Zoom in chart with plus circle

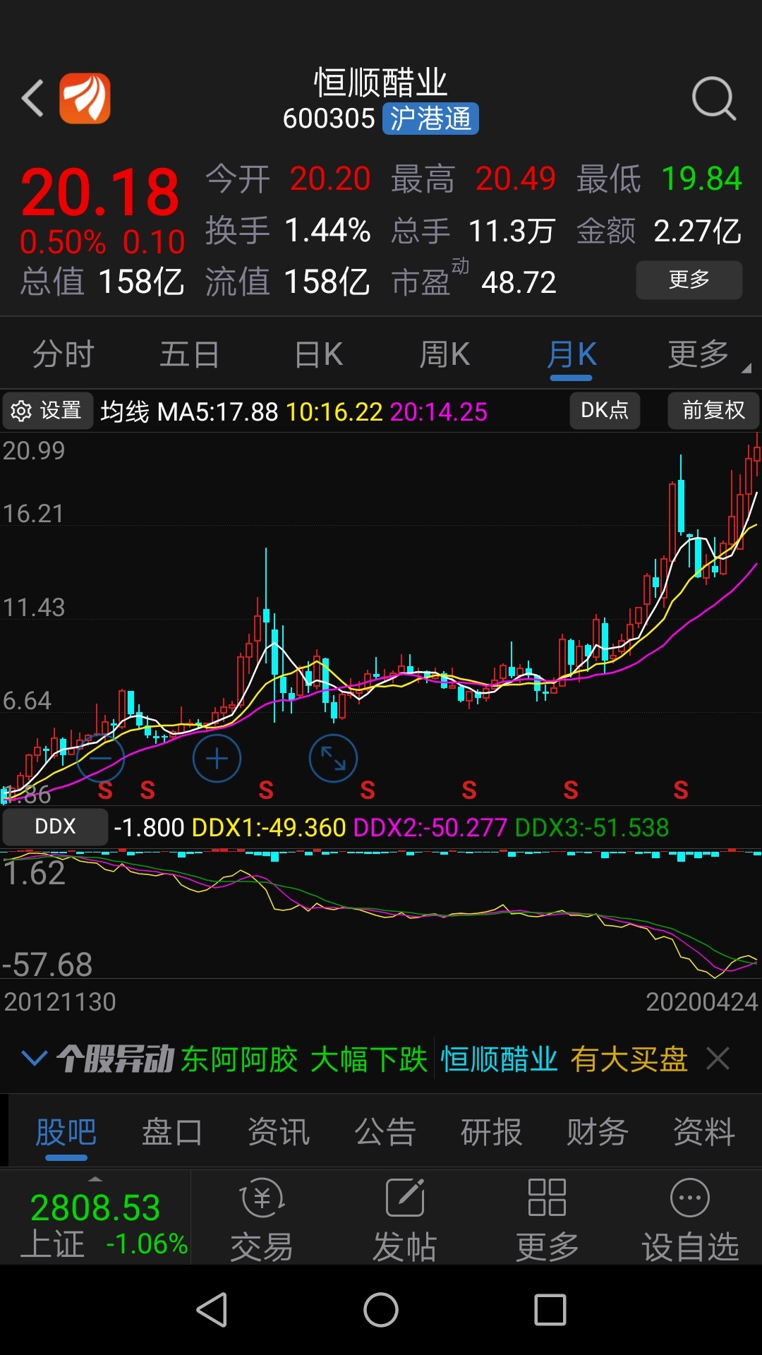click(217, 759)
